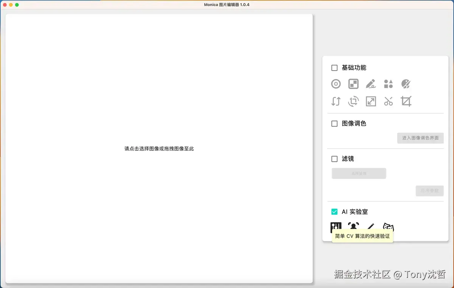Select the mosaic/pixelate tool
Screen dimensions: 454x288
click(353, 84)
